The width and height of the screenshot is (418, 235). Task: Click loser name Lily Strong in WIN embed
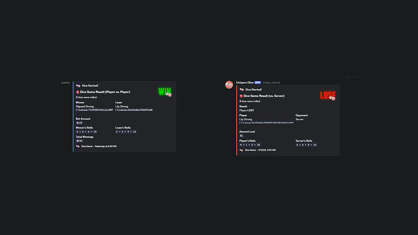(x=122, y=107)
